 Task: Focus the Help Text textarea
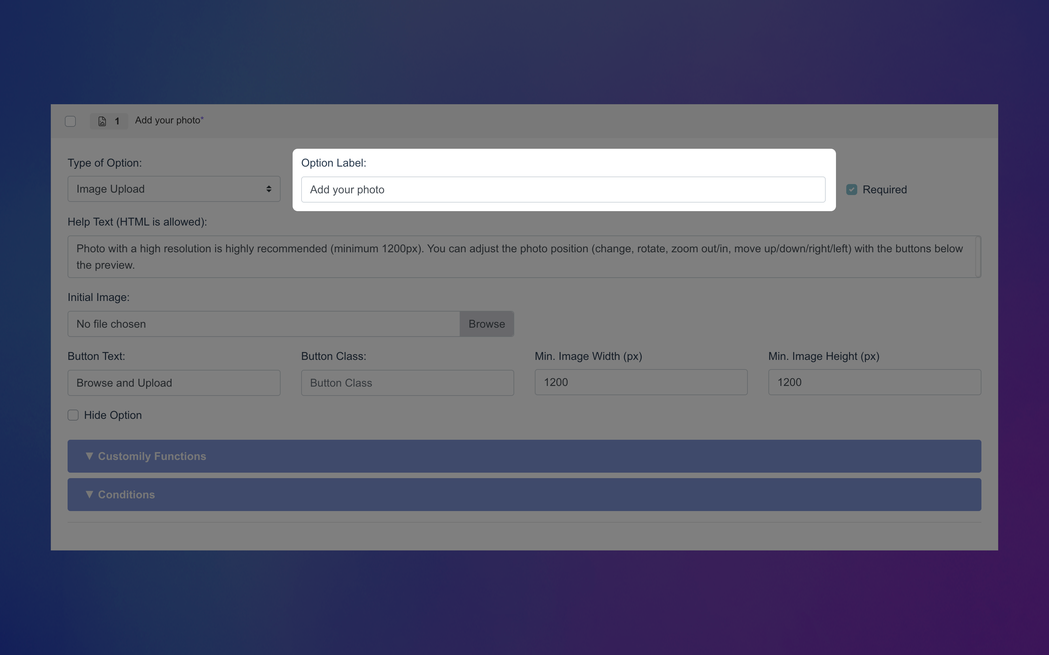(520, 256)
